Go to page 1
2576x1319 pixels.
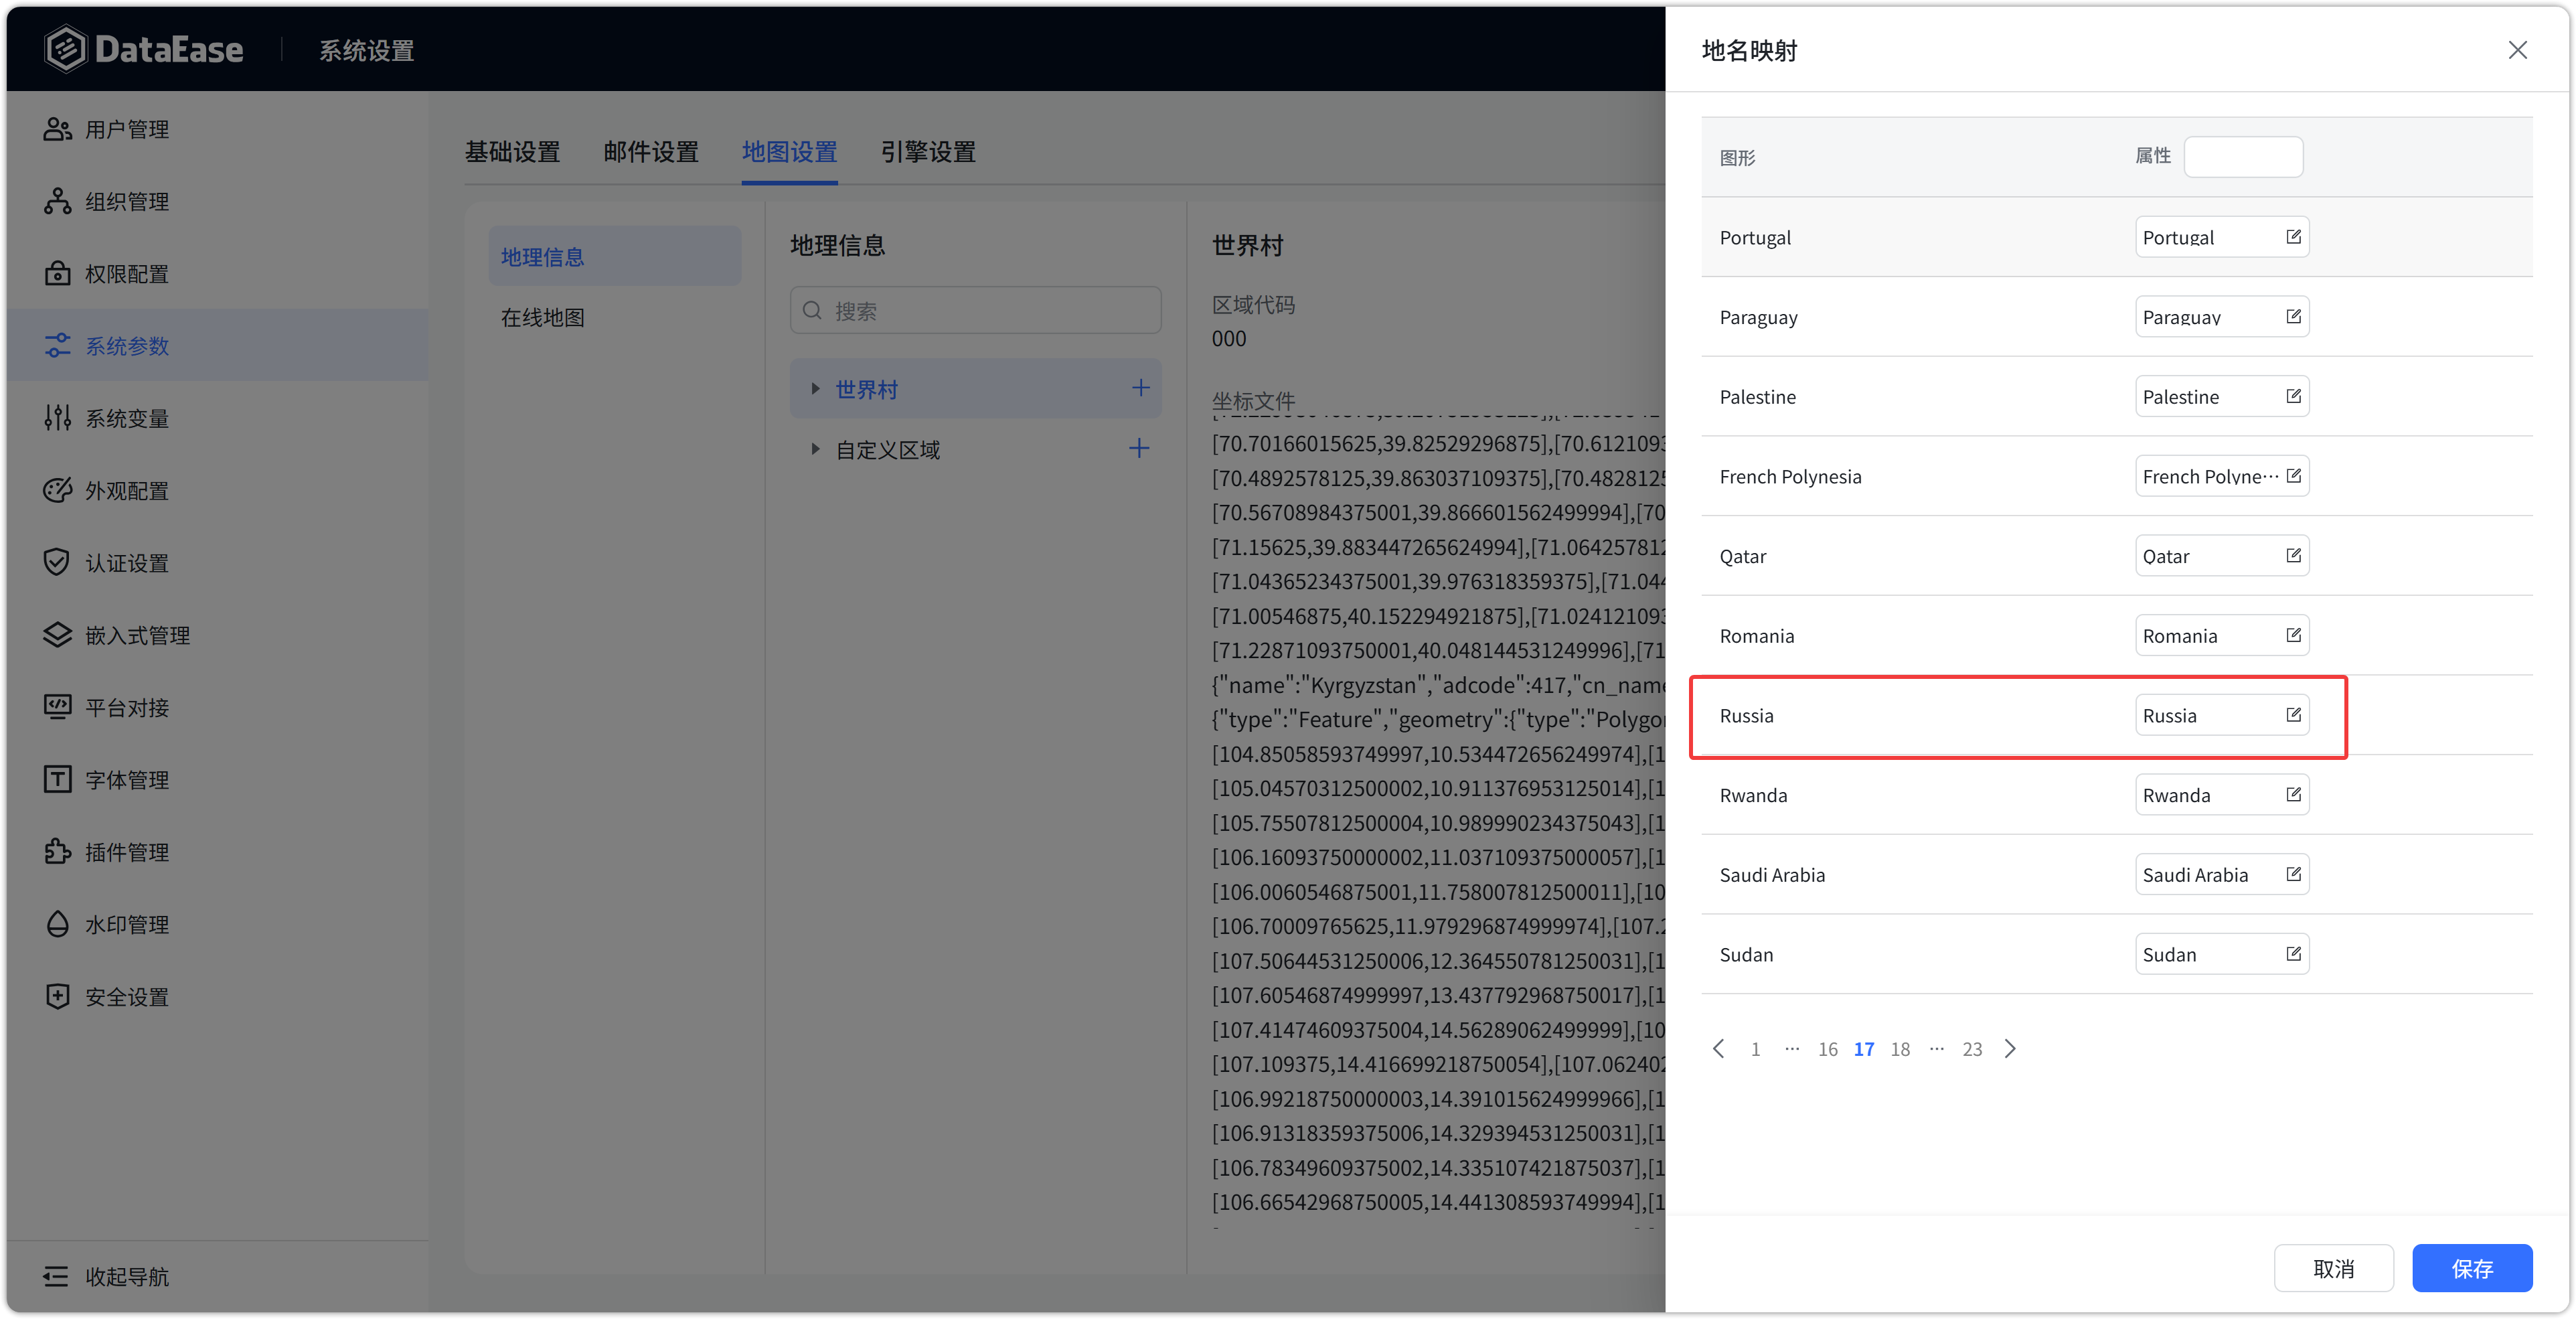(x=1755, y=1049)
